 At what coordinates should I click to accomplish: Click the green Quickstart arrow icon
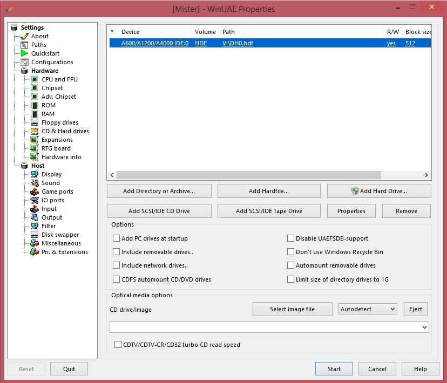(x=24, y=53)
